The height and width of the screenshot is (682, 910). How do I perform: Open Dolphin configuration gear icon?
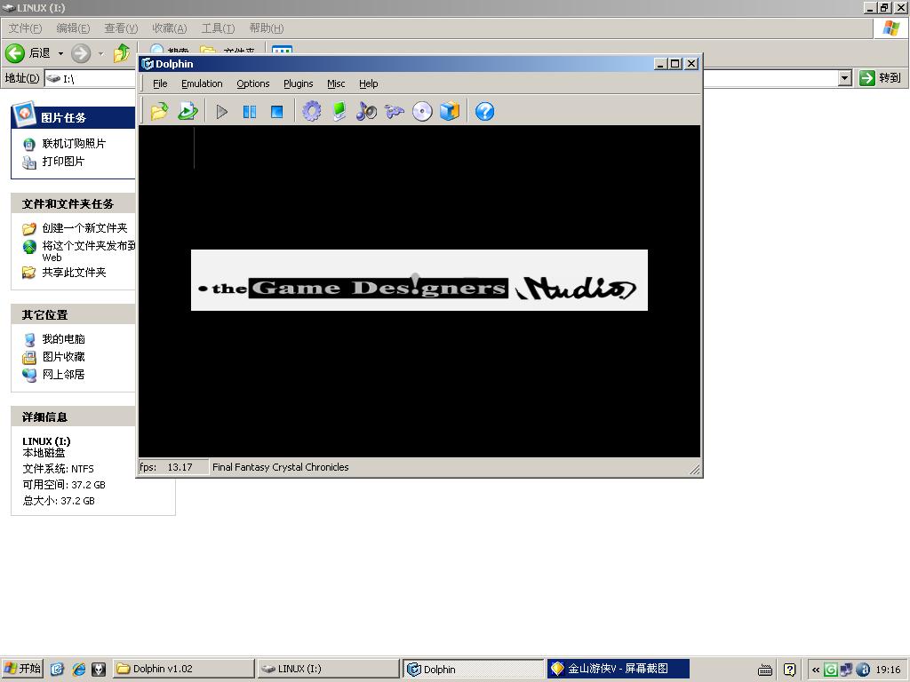[x=312, y=111]
